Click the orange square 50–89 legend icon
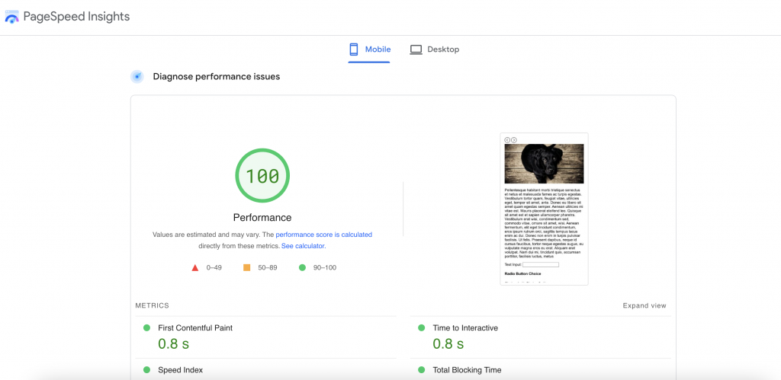Image resolution: width=781 pixels, height=380 pixels. pos(246,267)
